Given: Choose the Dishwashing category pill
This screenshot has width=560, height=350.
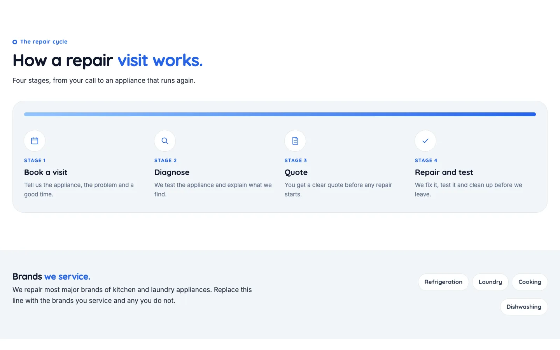Looking at the screenshot, I should (x=524, y=307).
